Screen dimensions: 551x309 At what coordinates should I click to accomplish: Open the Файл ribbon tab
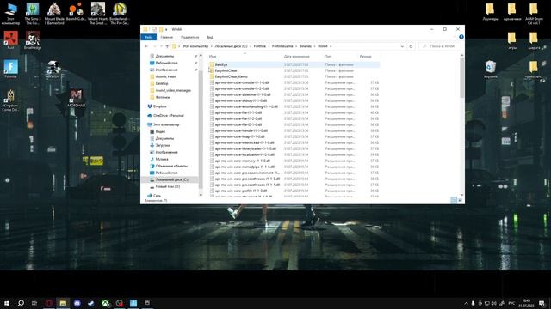149,37
